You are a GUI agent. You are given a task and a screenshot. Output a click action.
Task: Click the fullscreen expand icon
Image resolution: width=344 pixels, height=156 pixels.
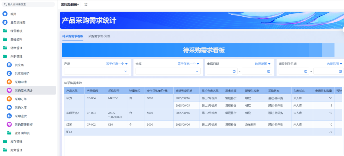86,5
